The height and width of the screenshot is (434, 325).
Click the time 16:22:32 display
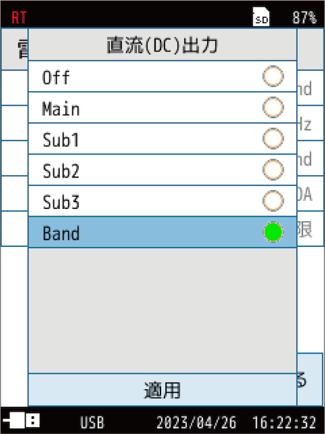284,422
